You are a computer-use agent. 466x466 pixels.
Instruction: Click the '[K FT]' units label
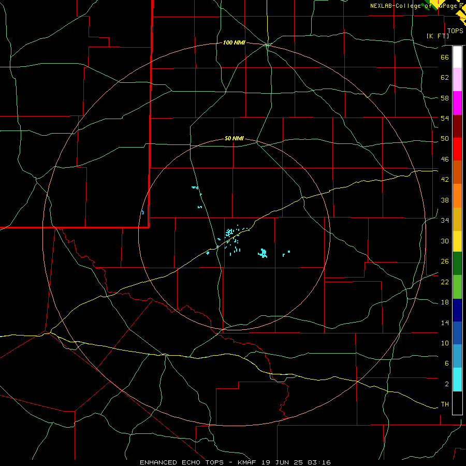438,36
